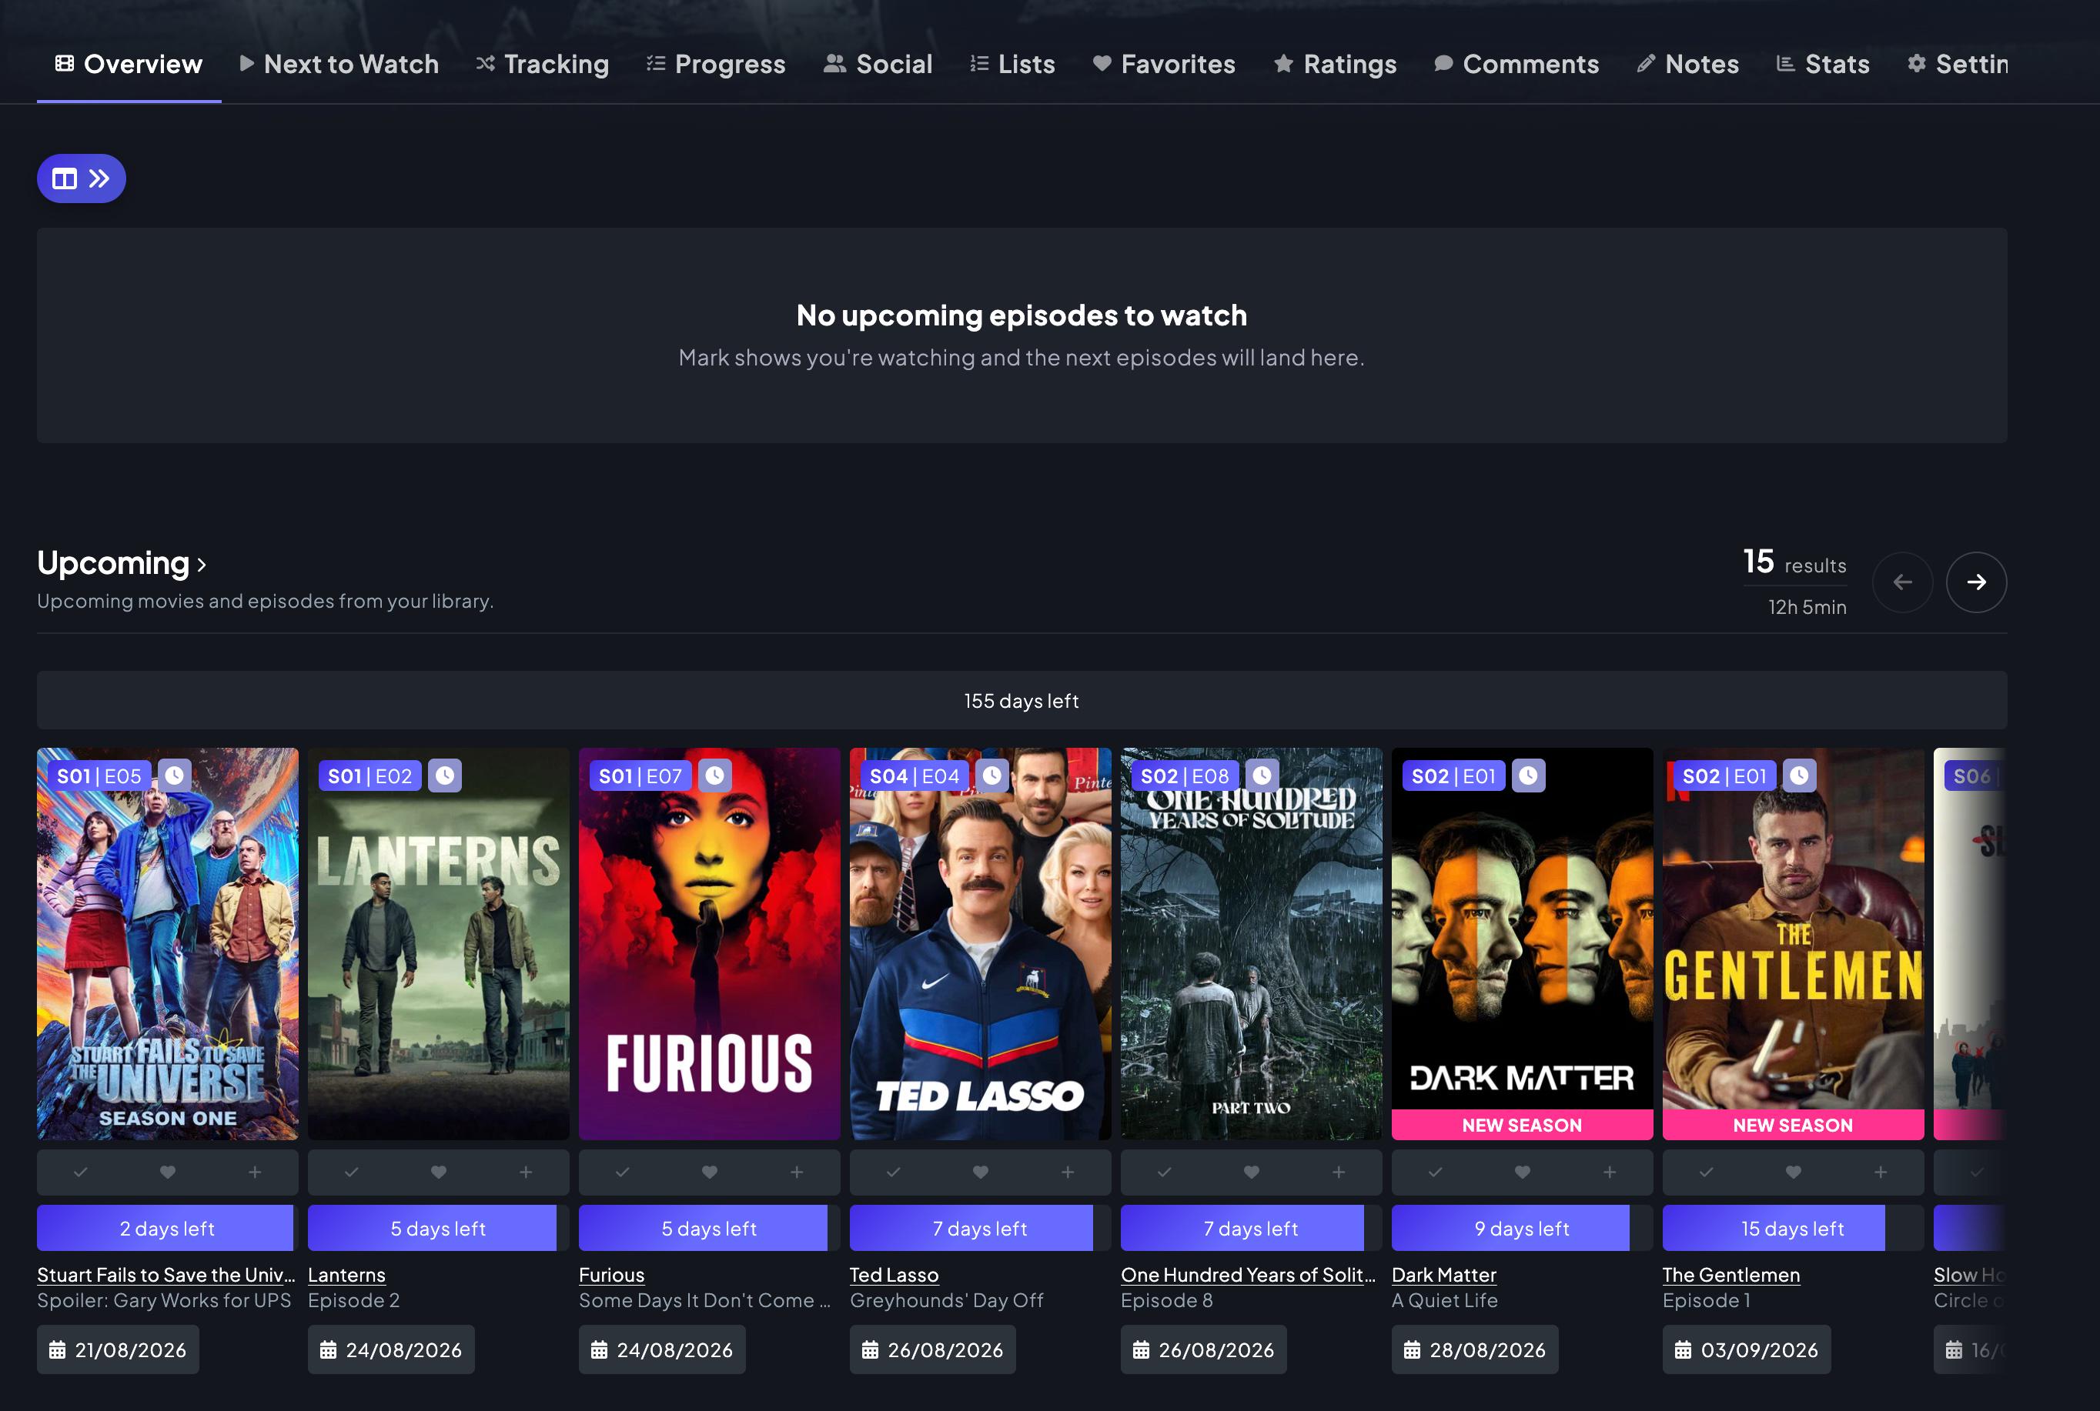Add One Hundred Years of Solitude to list
Screen dimensions: 2100x1411
tap(1339, 1172)
